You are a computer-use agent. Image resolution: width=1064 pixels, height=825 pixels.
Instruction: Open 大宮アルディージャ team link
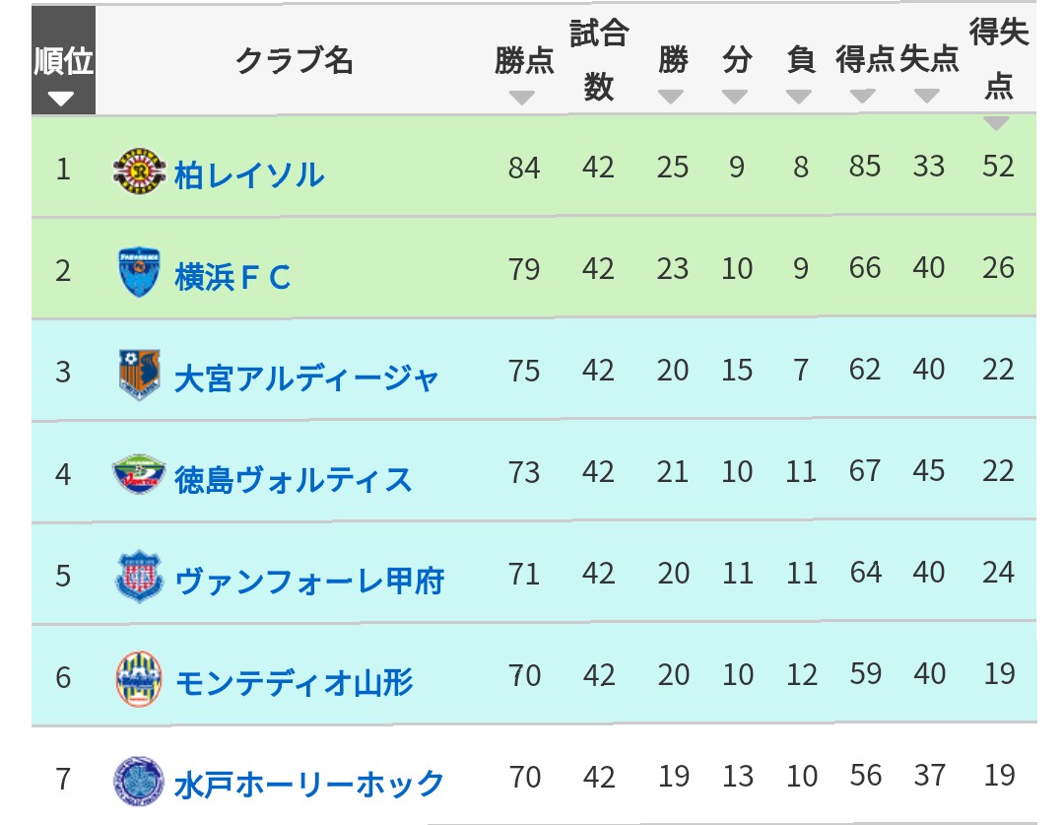tap(306, 378)
